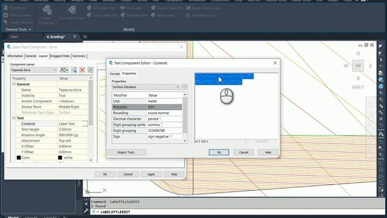Image resolution: width=387 pixels, height=218 pixels.
Task: Click the command line customize wrench icon
Action: pyautogui.click(x=86, y=211)
